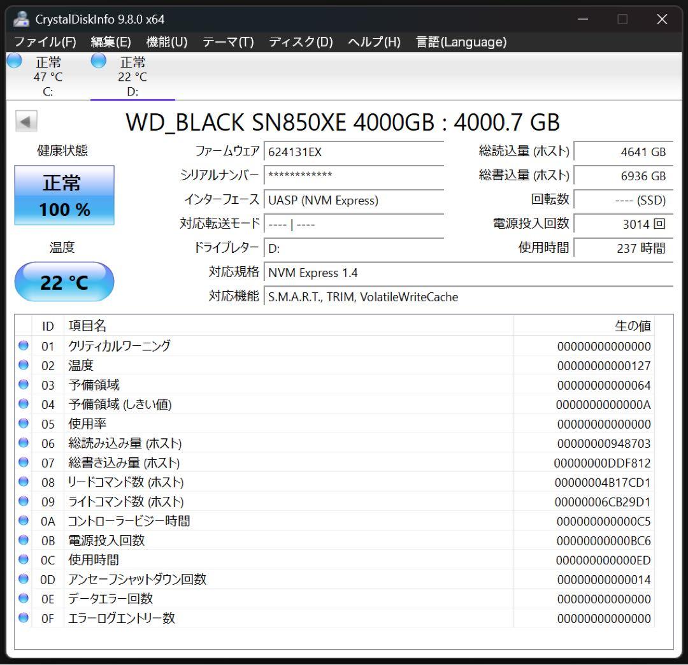Viewport: 688px width, 665px height.
Task: Click the masked serial number field
Action: [x=354, y=175]
